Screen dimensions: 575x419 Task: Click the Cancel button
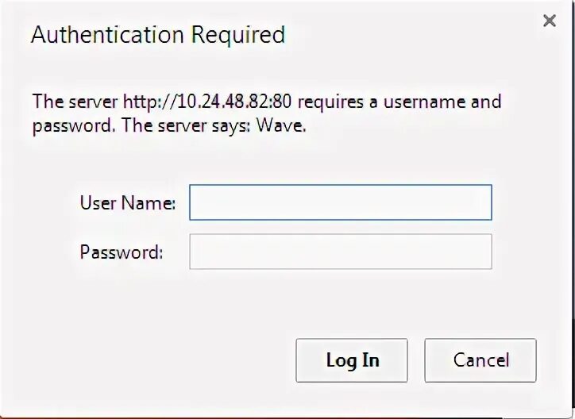click(x=480, y=360)
